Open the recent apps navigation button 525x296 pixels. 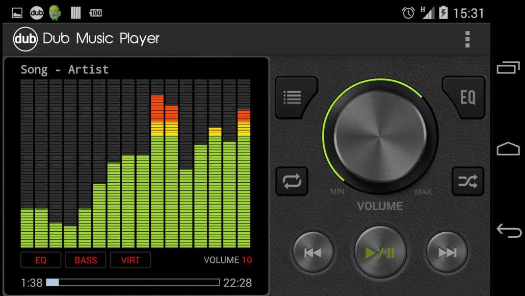[508, 67]
